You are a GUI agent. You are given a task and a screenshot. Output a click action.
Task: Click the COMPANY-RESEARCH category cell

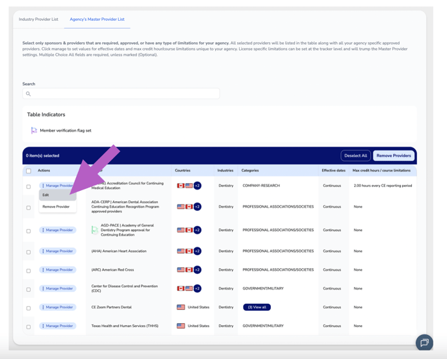pos(261,186)
